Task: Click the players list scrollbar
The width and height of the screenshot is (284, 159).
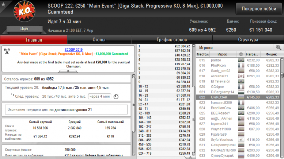Action: click(x=282, y=75)
